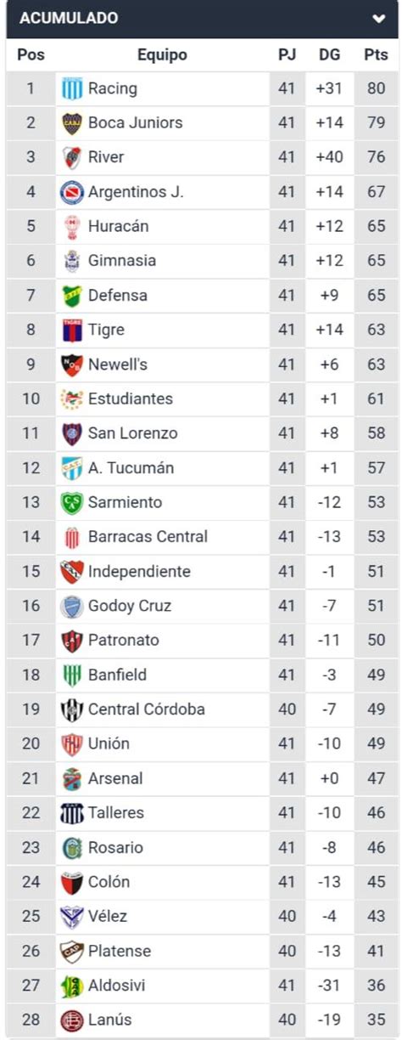
Task: Collapse the ACUMULADO table with chevron
Action: click(378, 18)
